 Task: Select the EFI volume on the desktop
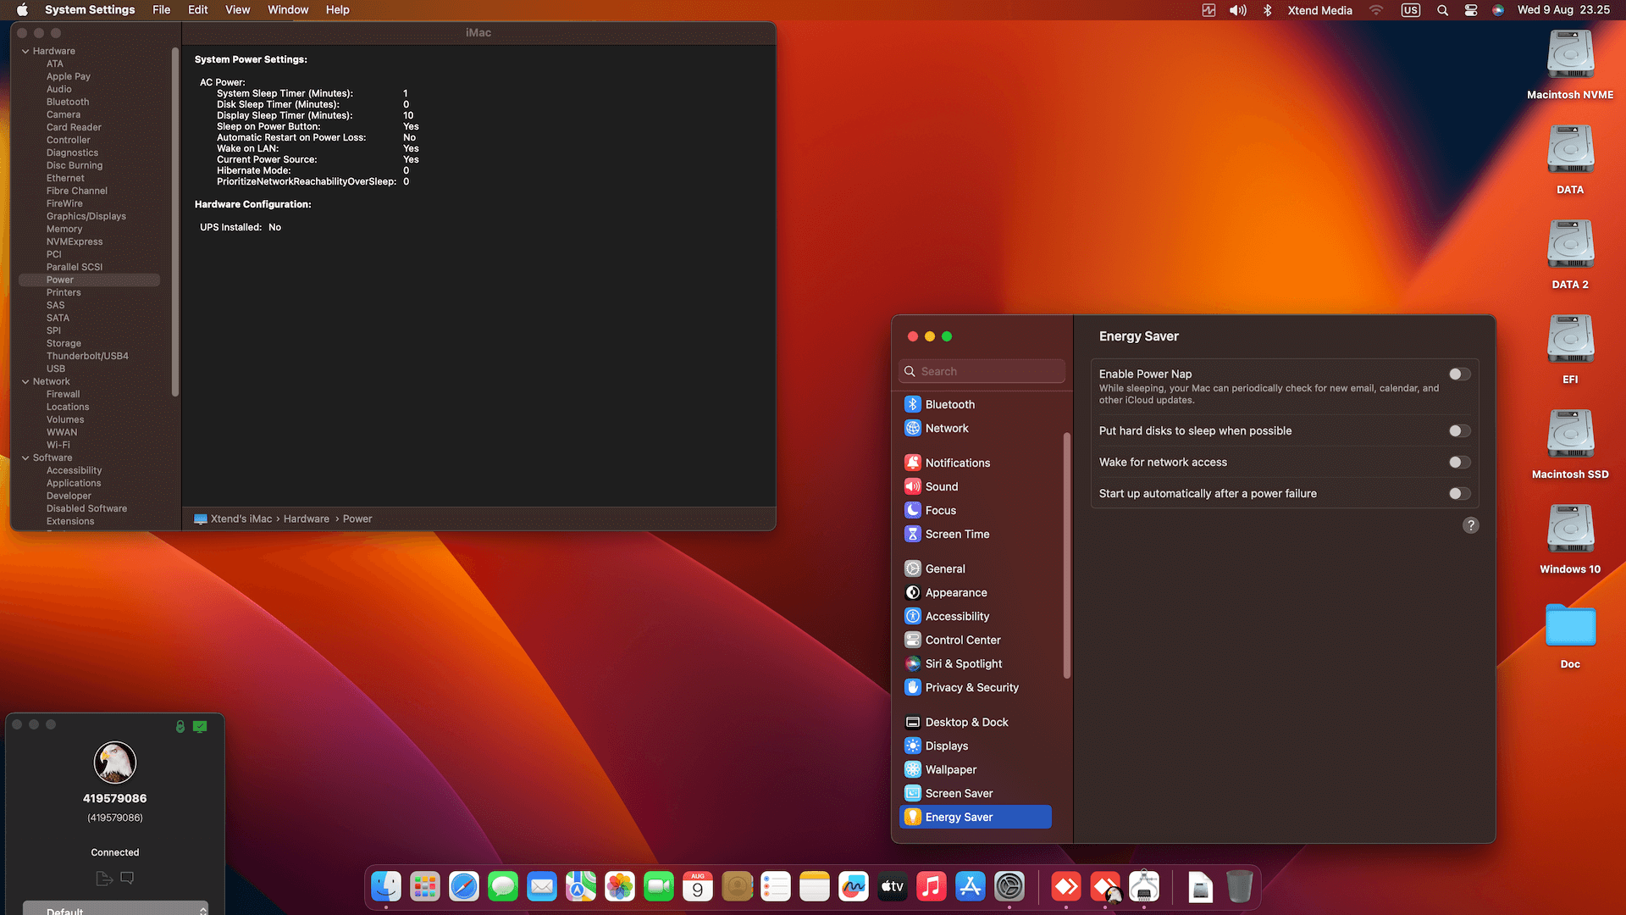click(x=1570, y=349)
